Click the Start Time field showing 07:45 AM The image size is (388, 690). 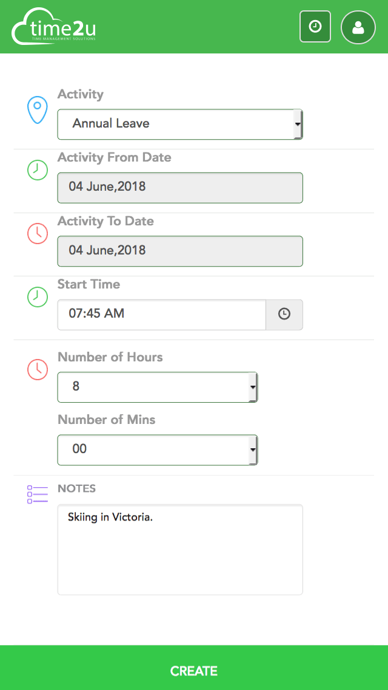[161, 314]
